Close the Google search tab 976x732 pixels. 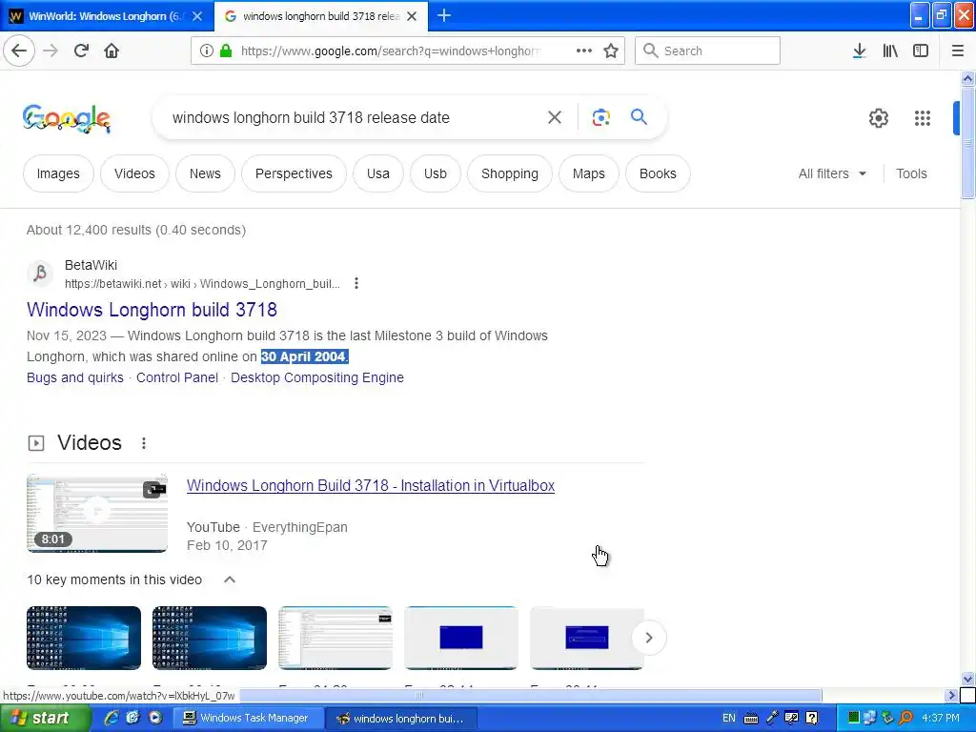(x=412, y=16)
